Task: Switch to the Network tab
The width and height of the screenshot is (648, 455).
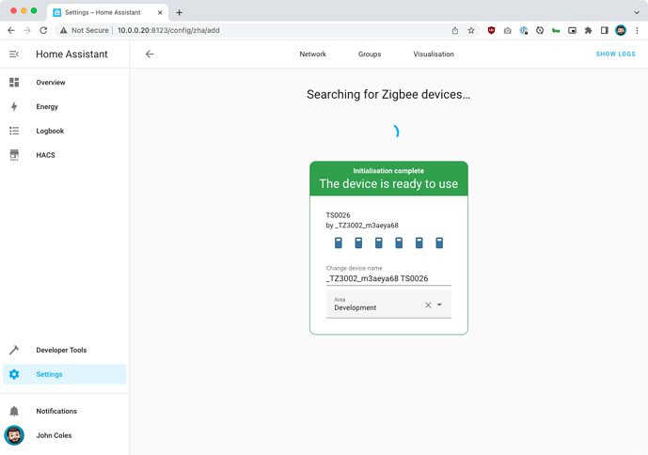Action: 312,55
